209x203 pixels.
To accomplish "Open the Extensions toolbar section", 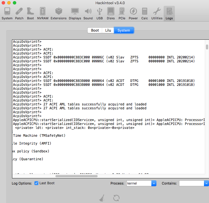I will pos(58,14).
